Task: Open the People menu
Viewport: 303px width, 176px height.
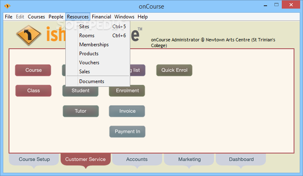Action: [56, 17]
